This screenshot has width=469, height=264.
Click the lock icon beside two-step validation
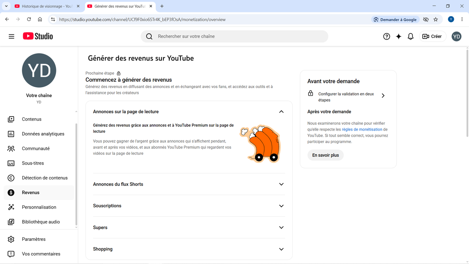[x=310, y=93]
